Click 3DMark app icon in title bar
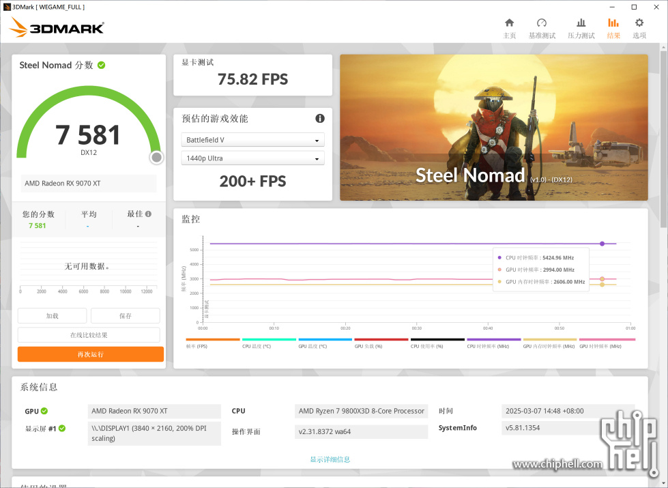The width and height of the screenshot is (668, 488). (7, 7)
